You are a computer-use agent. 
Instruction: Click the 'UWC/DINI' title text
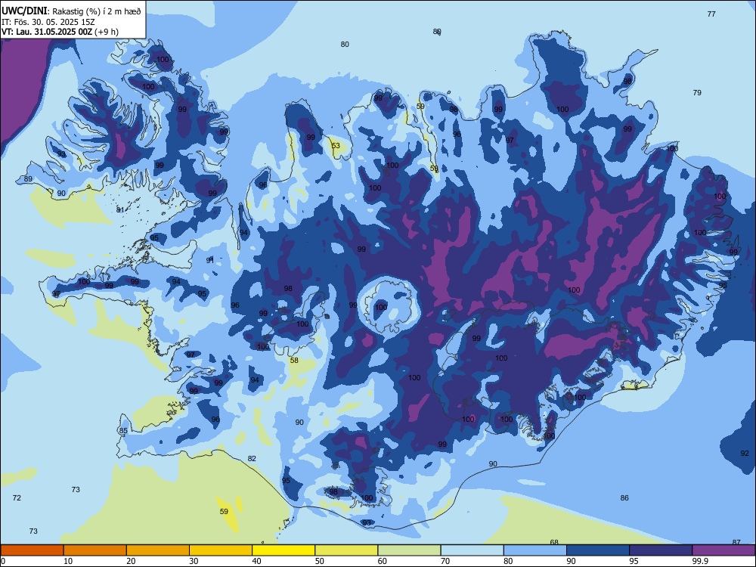pyautogui.click(x=24, y=11)
